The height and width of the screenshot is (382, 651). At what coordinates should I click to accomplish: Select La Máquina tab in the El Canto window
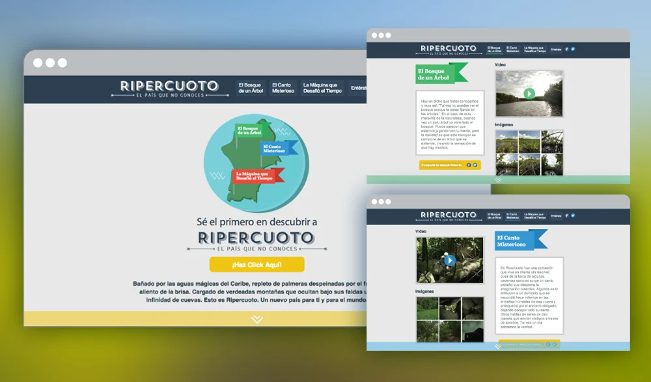click(x=534, y=216)
